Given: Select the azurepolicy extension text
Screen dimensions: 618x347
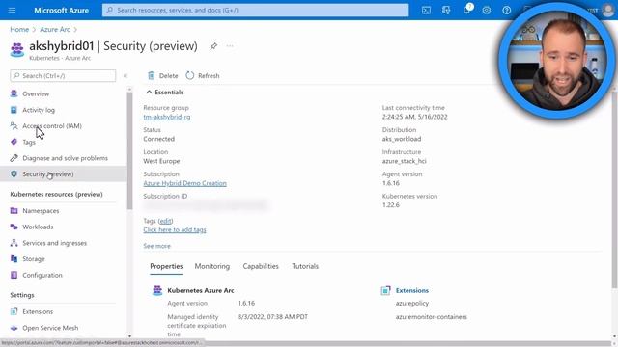Looking at the screenshot, I should click(x=412, y=304).
